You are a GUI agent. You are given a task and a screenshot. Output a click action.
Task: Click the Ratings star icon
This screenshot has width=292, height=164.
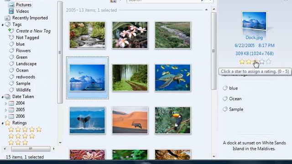tap(8, 123)
